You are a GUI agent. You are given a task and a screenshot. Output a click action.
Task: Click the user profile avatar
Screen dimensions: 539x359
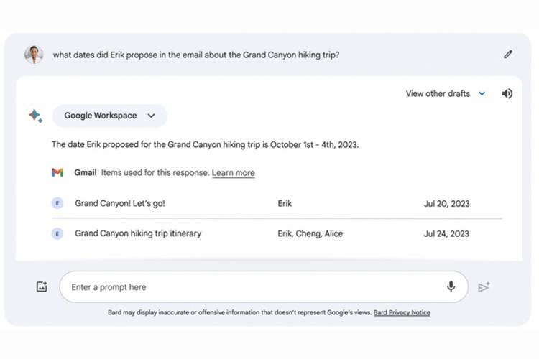point(34,55)
